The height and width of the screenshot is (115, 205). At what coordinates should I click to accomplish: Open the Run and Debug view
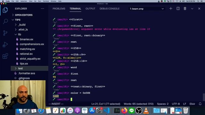[5, 45]
